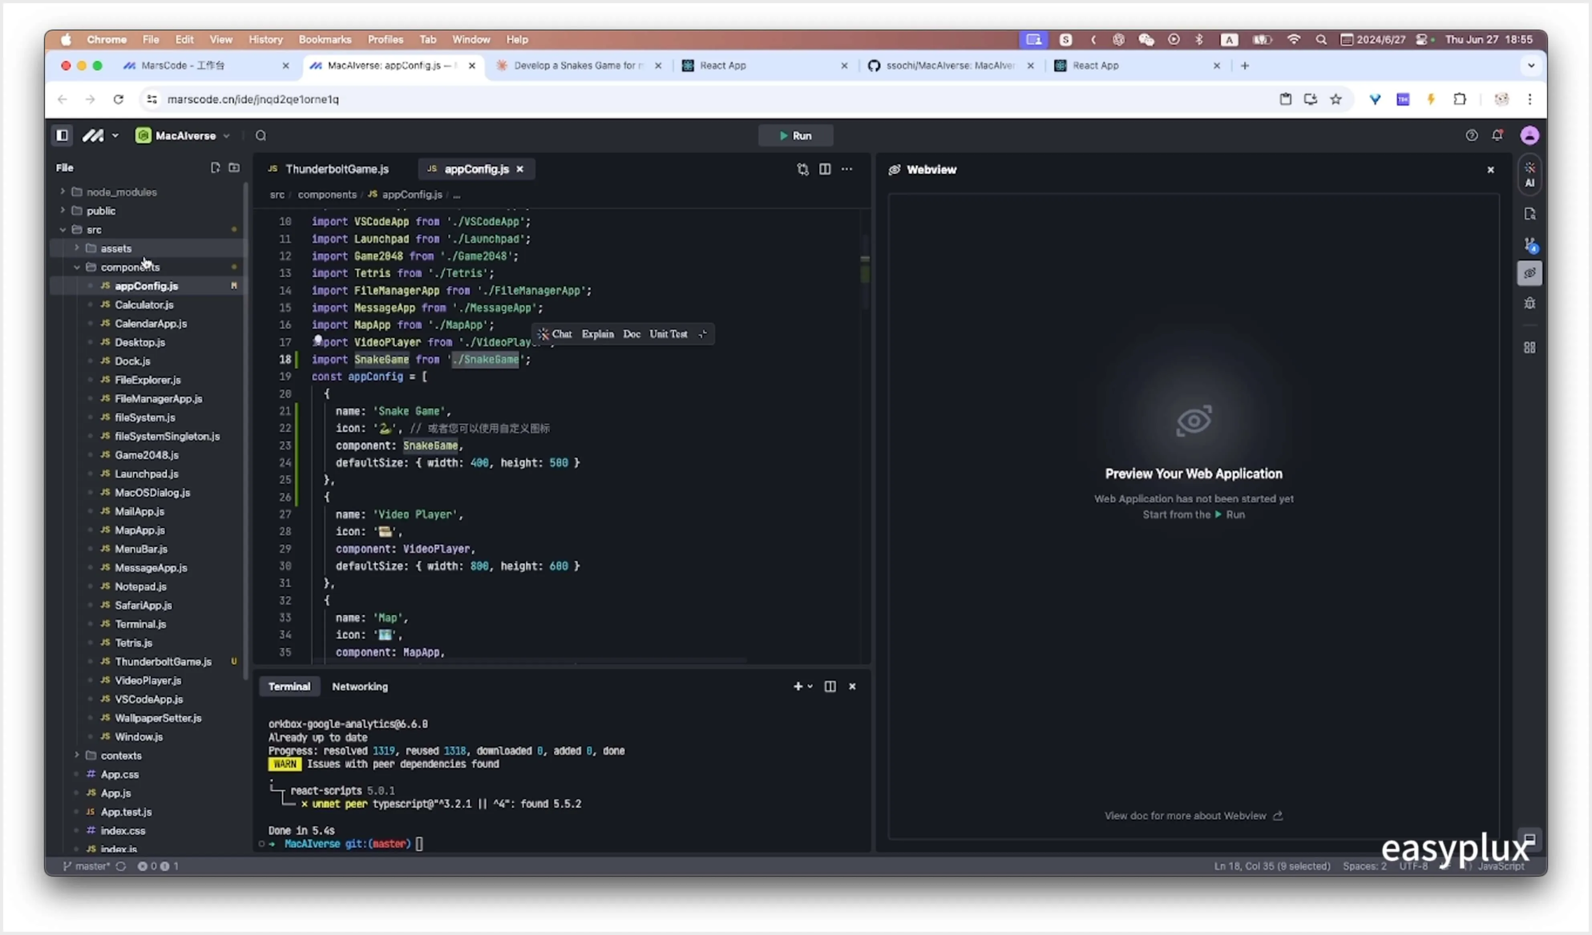1592x935 pixels.
Task: Open the Bookmarks menu in menu bar
Action: pyautogui.click(x=325, y=39)
